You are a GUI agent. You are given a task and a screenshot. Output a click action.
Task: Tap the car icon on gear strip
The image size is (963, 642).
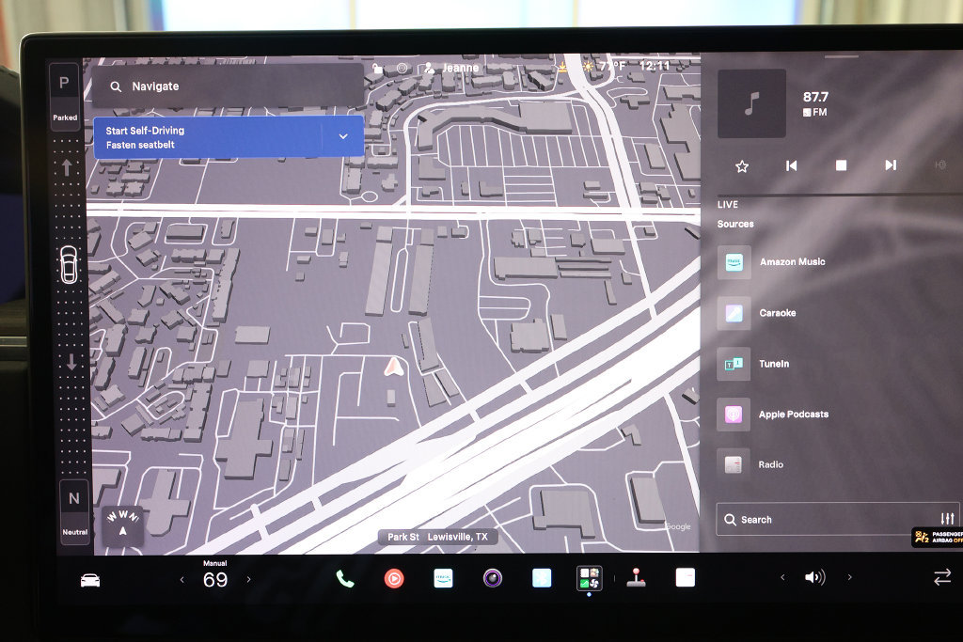[x=69, y=264]
